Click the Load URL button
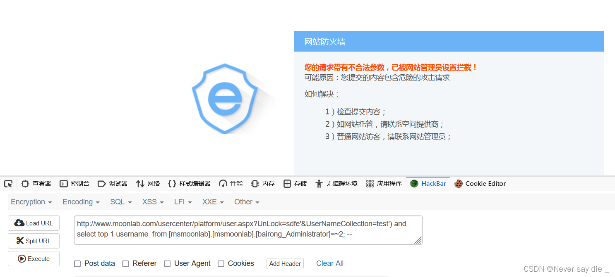Viewport: 615px width, 277px height. (34, 223)
